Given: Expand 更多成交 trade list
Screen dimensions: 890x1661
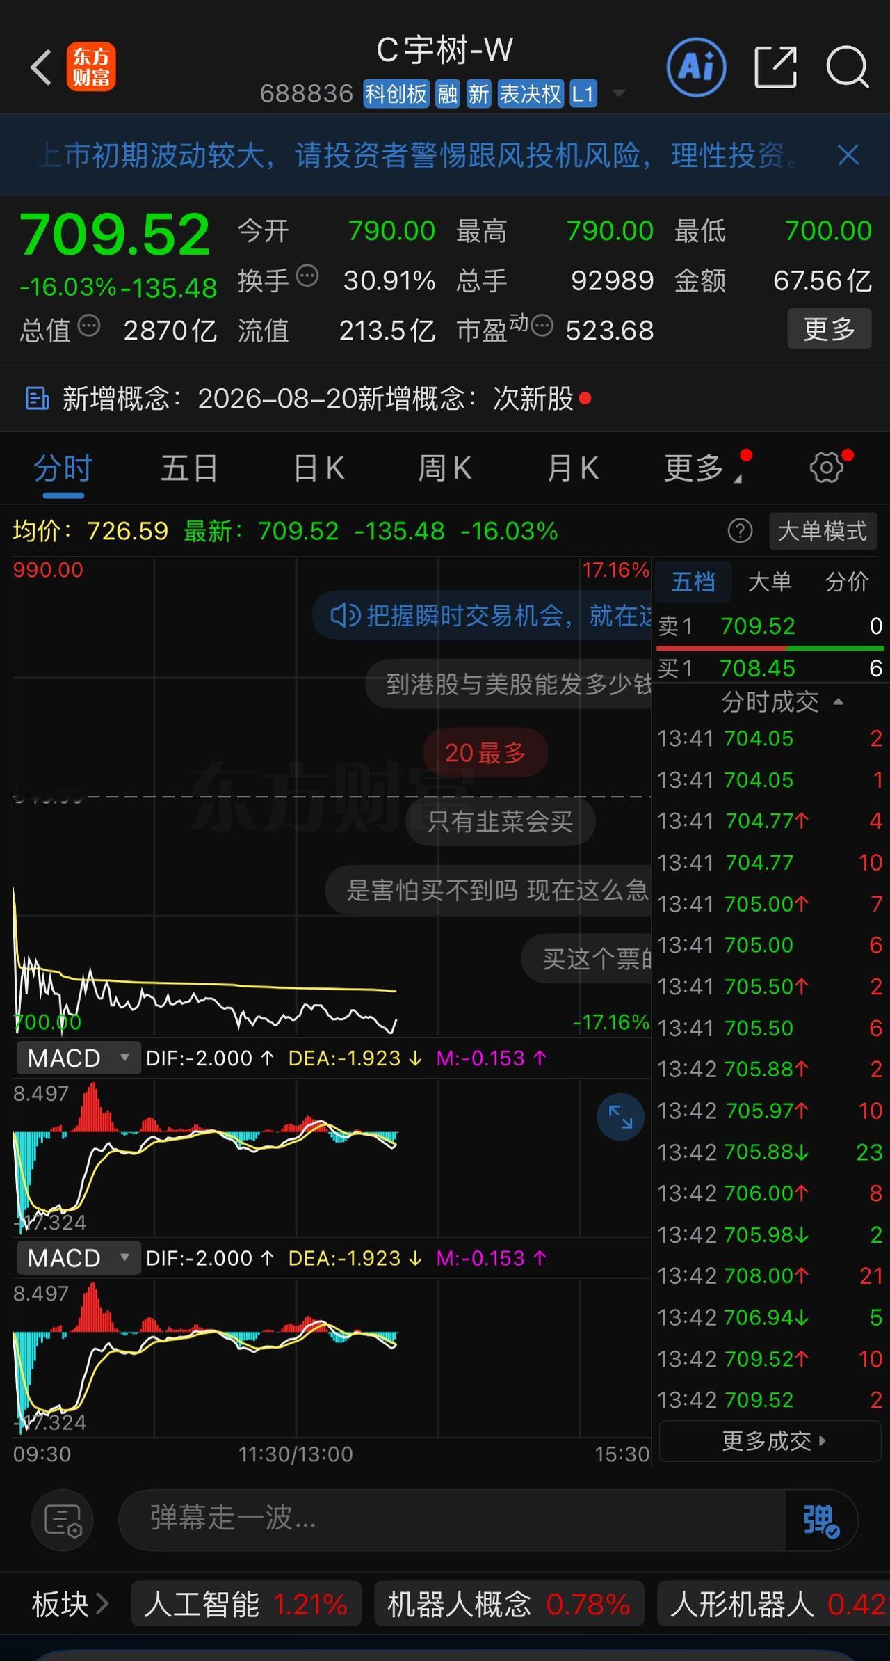Looking at the screenshot, I should pyautogui.click(x=770, y=1440).
